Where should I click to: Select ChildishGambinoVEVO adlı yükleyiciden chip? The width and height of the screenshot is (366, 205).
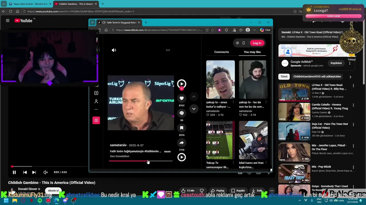317,77
